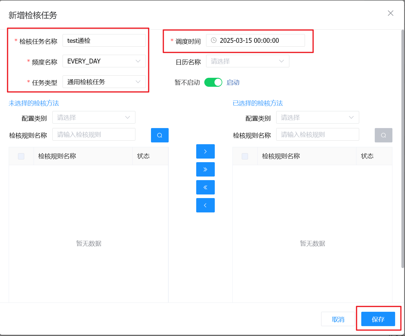The height and width of the screenshot is (336, 405).
Task: Expand the 任务类型 dropdown
Action: 104,82
